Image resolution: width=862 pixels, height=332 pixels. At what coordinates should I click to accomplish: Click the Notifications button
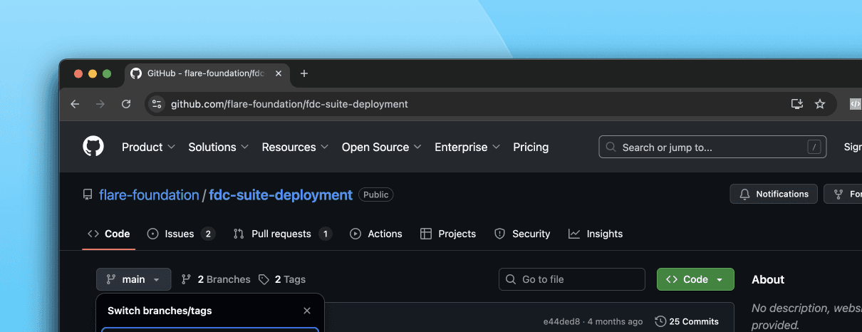tap(774, 194)
